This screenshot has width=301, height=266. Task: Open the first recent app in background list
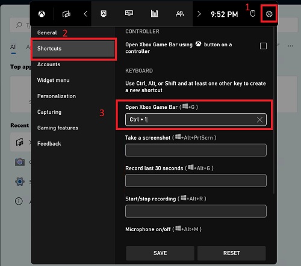pos(20,142)
